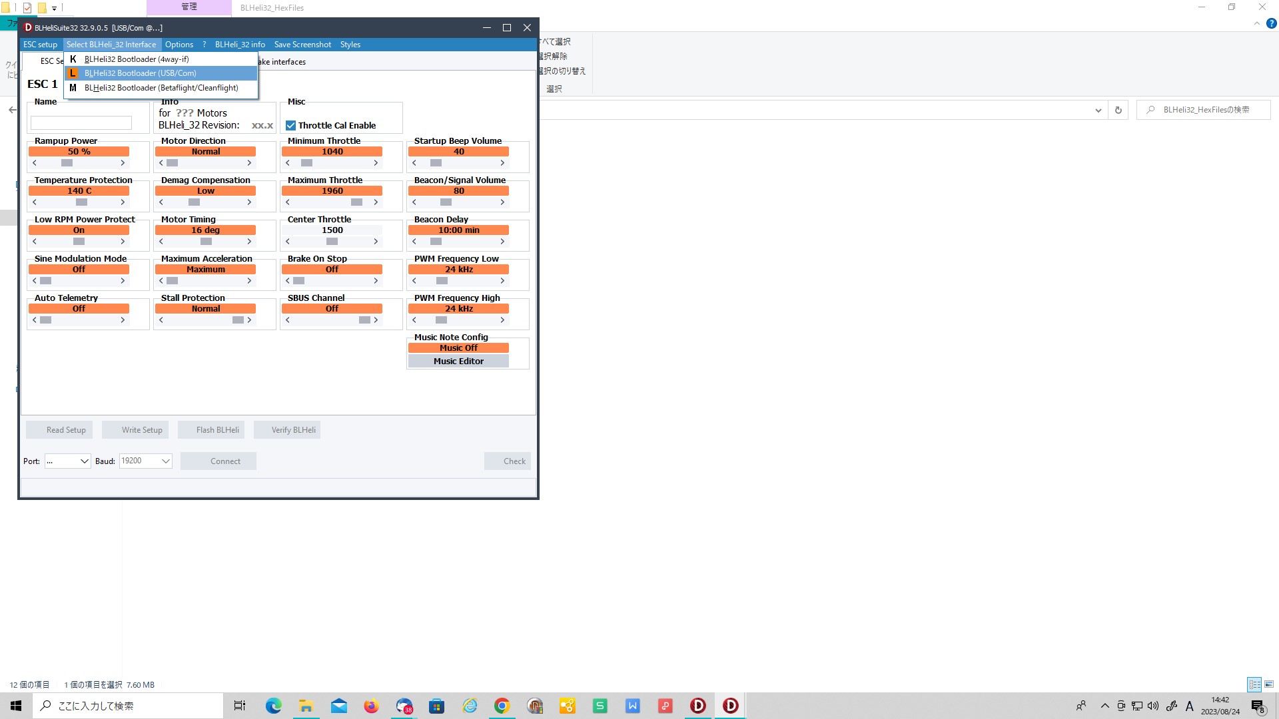The image size is (1279, 719).
Task: Increase Sine Modulation Mode with right arrow
Action: (123, 281)
